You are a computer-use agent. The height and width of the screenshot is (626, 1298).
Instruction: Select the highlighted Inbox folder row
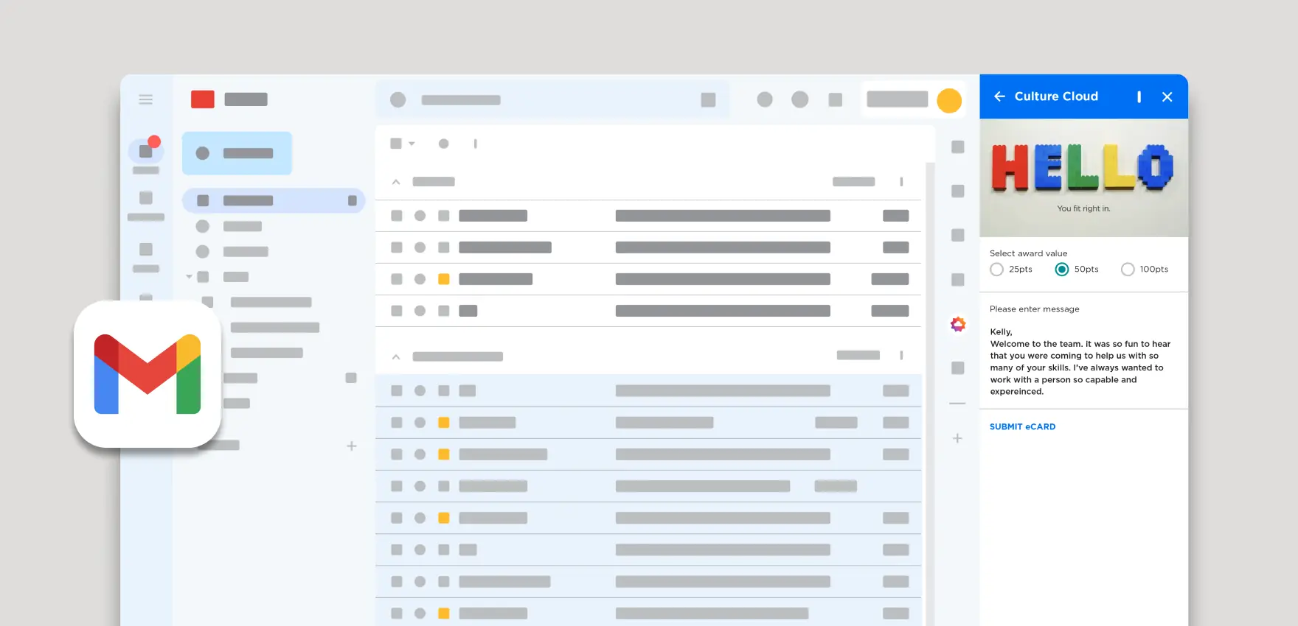[x=274, y=200]
